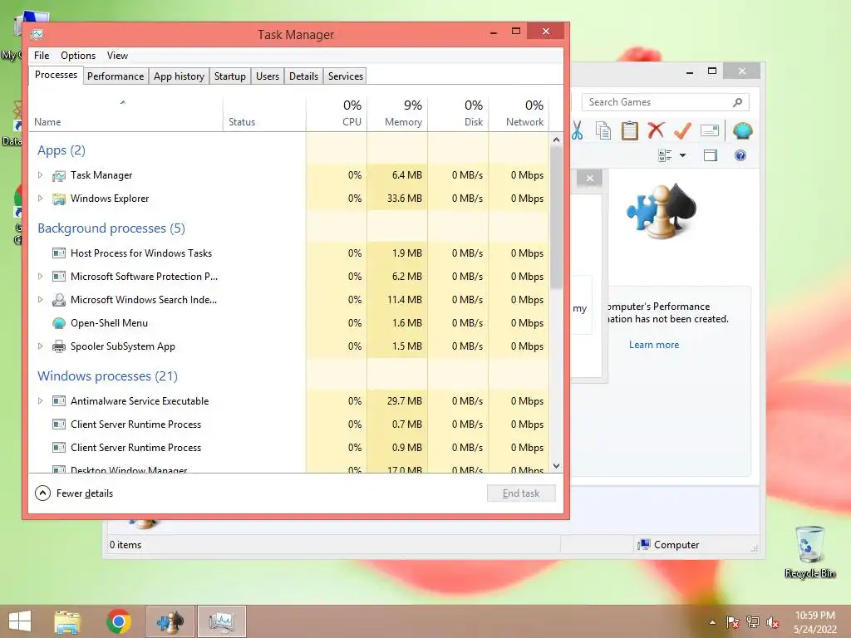
Task: Click the taskbar clock showing 10:59 PM
Action: pyautogui.click(x=815, y=622)
